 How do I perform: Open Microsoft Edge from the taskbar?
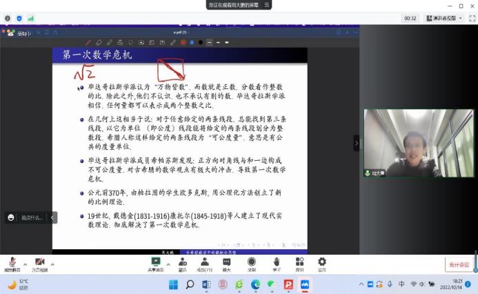[x=255, y=284]
